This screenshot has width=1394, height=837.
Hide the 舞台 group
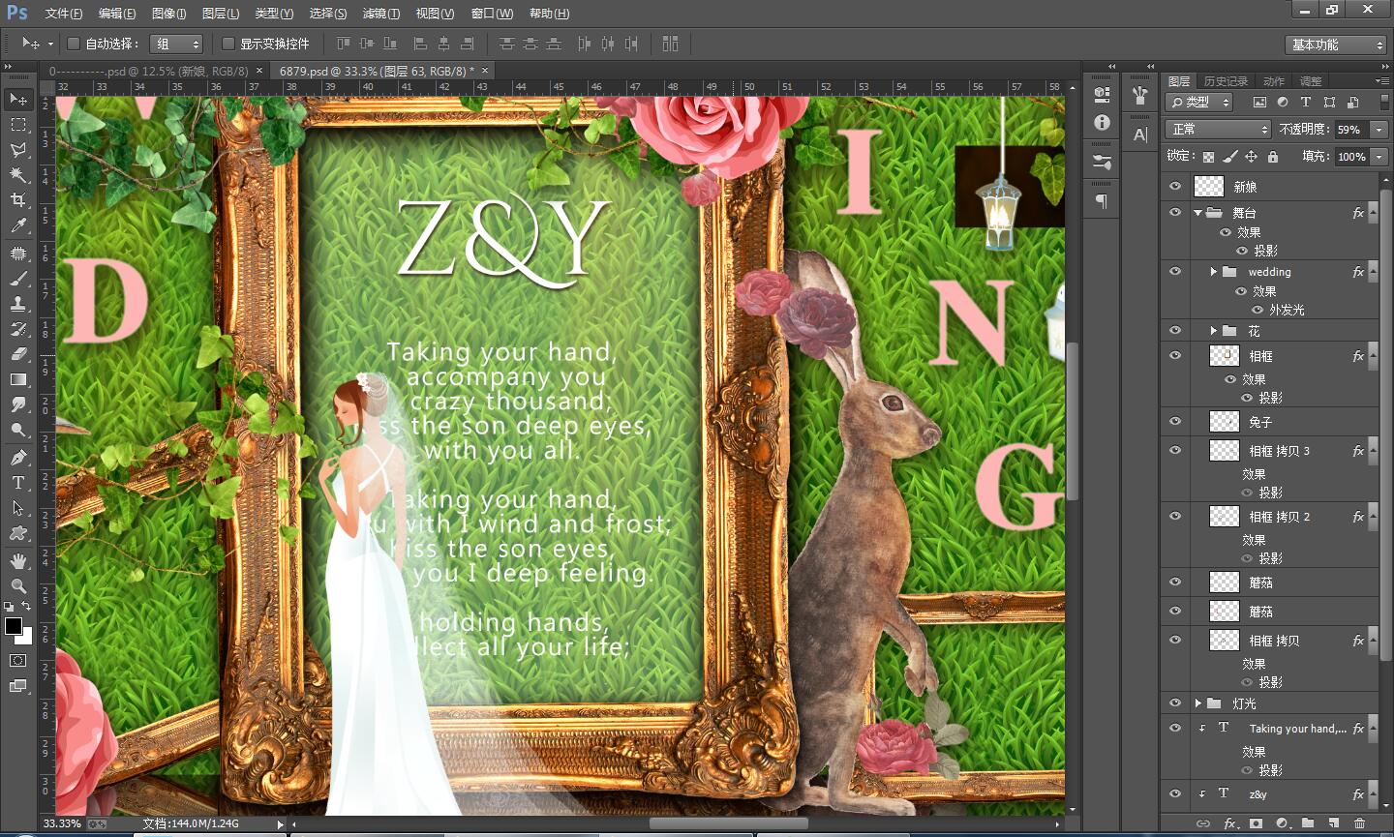[1175, 212]
